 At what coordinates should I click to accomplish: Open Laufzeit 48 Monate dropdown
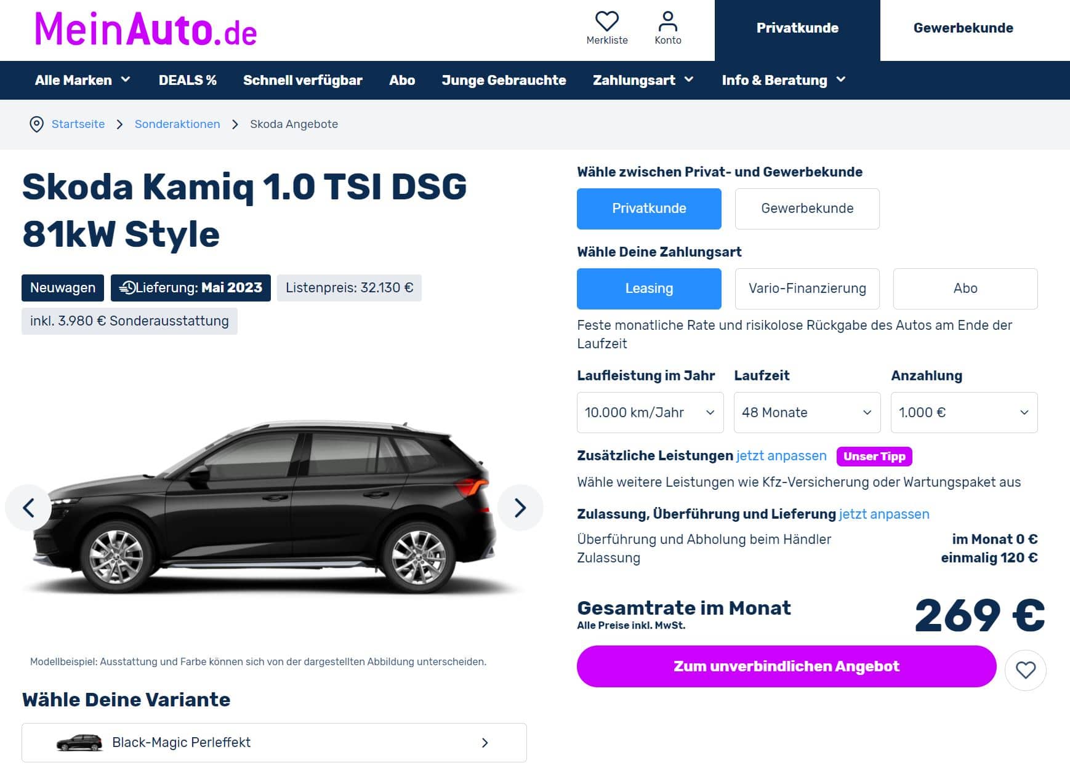click(x=807, y=412)
